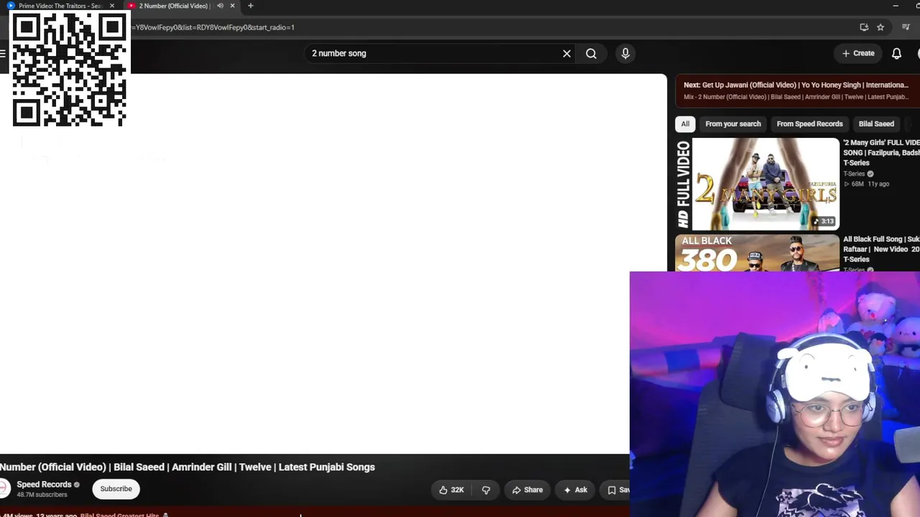This screenshot has height=517, width=920.
Task: Click the Create button
Action: coord(858,53)
